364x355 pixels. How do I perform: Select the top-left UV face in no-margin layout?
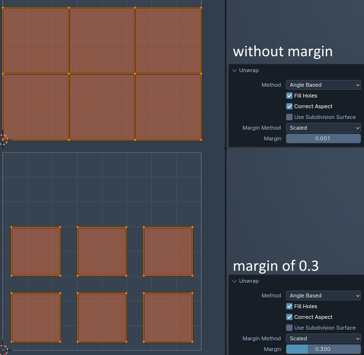[x=36, y=40]
